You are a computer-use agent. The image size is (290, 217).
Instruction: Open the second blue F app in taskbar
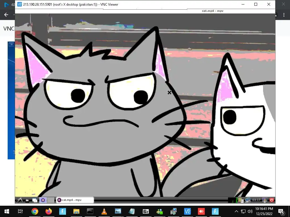215,211
